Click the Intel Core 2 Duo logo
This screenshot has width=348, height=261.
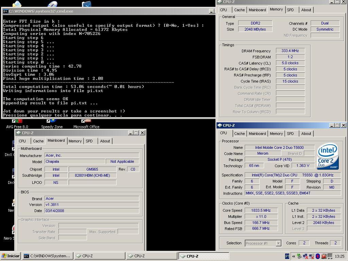tap(328, 156)
